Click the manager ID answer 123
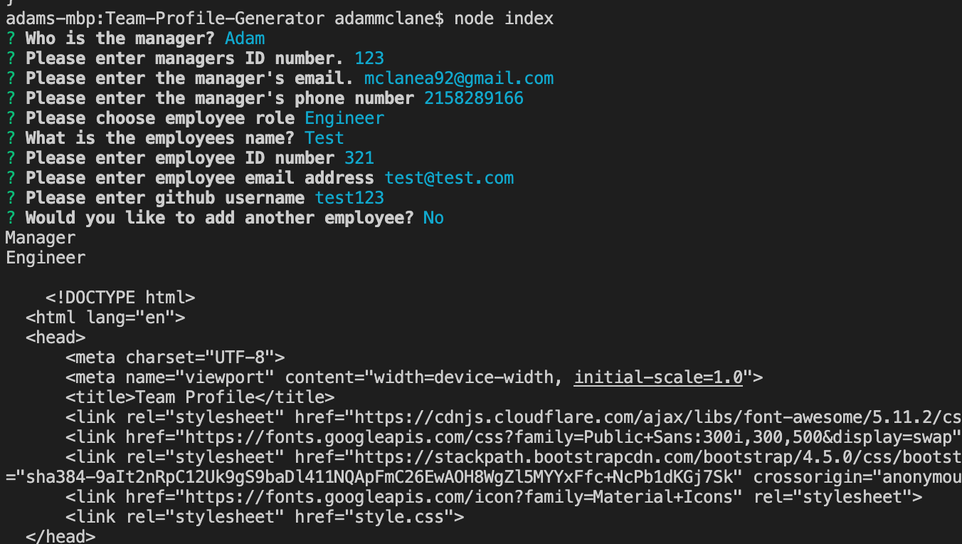This screenshot has height=544, width=962. pyautogui.click(x=369, y=58)
